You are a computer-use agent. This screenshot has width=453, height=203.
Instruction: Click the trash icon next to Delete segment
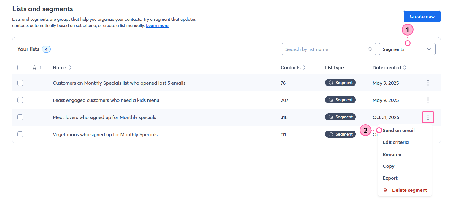pyautogui.click(x=385, y=190)
